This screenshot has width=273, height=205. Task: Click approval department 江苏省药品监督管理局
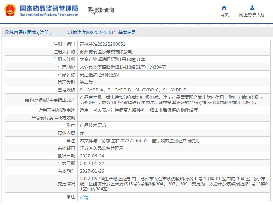click(102, 148)
